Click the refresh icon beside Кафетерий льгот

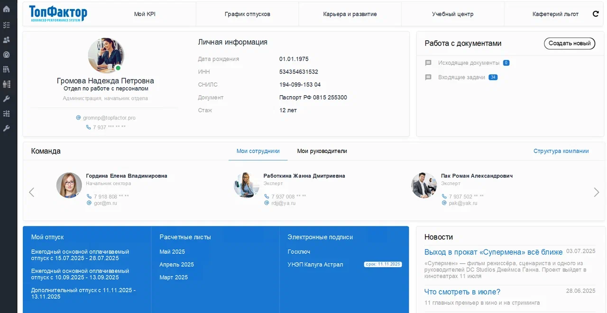[x=596, y=14]
